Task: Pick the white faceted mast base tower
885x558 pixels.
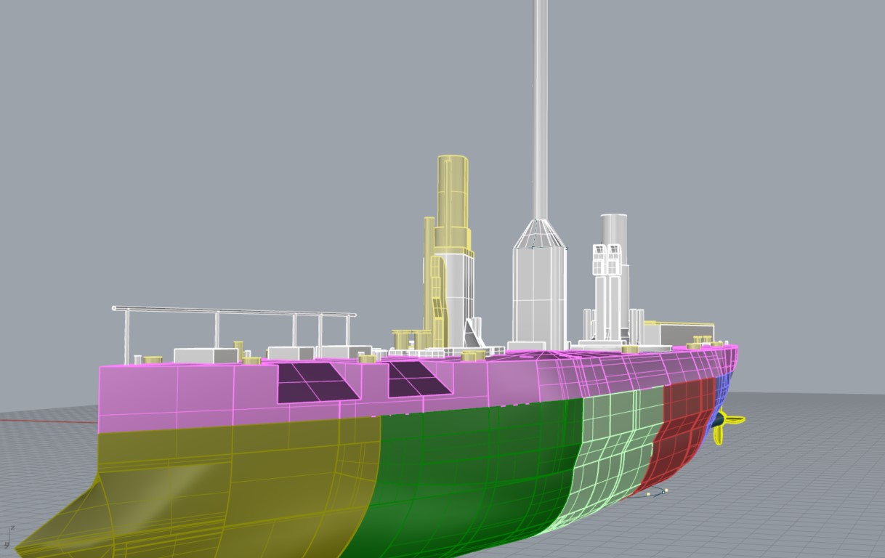Action: [x=539, y=291]
